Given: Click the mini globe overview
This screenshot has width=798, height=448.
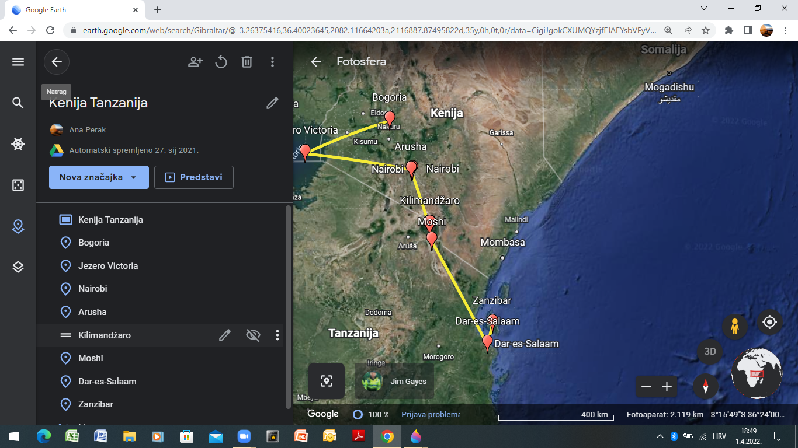Looking at the screenshot, I should coord(757,373).
